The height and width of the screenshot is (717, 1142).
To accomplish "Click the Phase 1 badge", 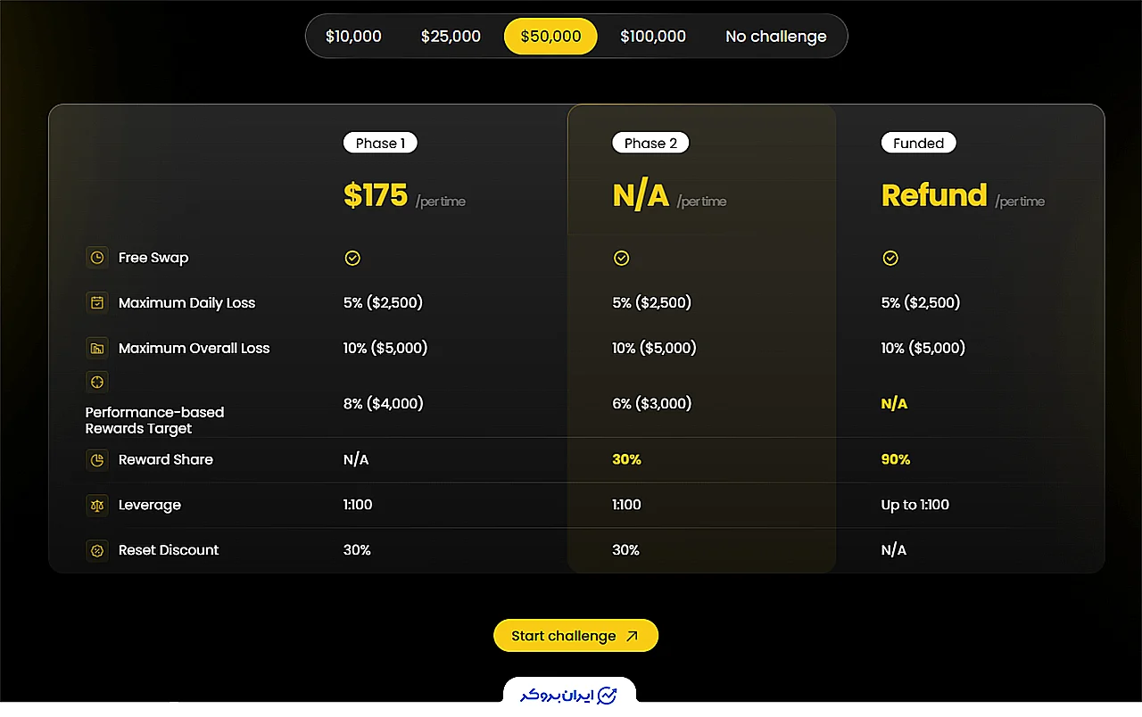I will tap(380, 143).
